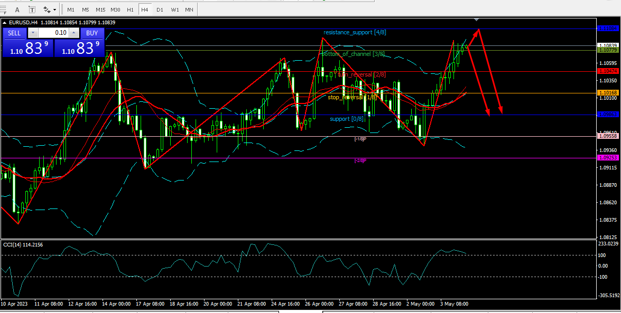Click the sell price 1.10 83 tile
621x313 pixels.
(27, 48)
